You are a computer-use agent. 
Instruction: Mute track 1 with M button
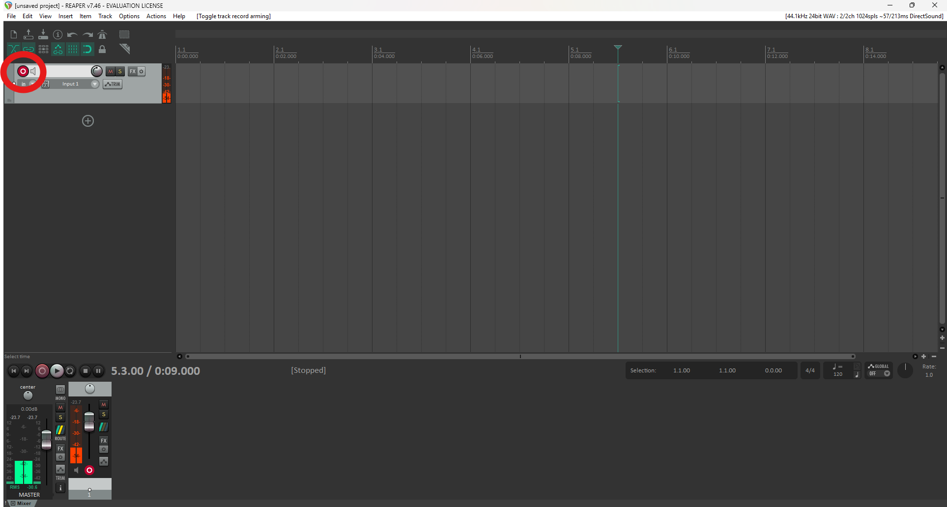(111, 71)
